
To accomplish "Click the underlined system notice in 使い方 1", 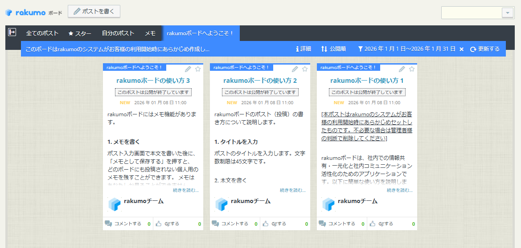I will tap(367, 126).
